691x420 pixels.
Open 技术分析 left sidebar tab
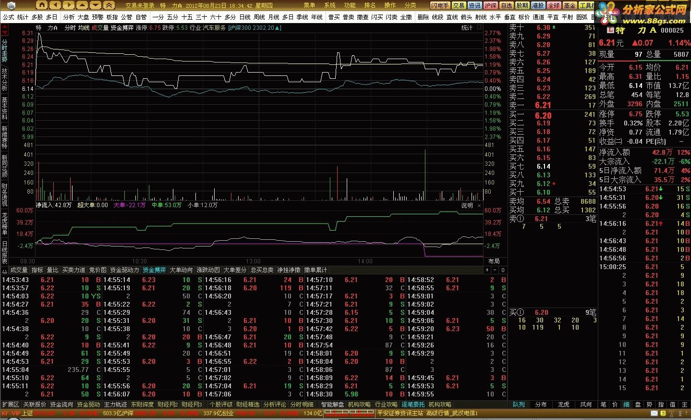4,79
